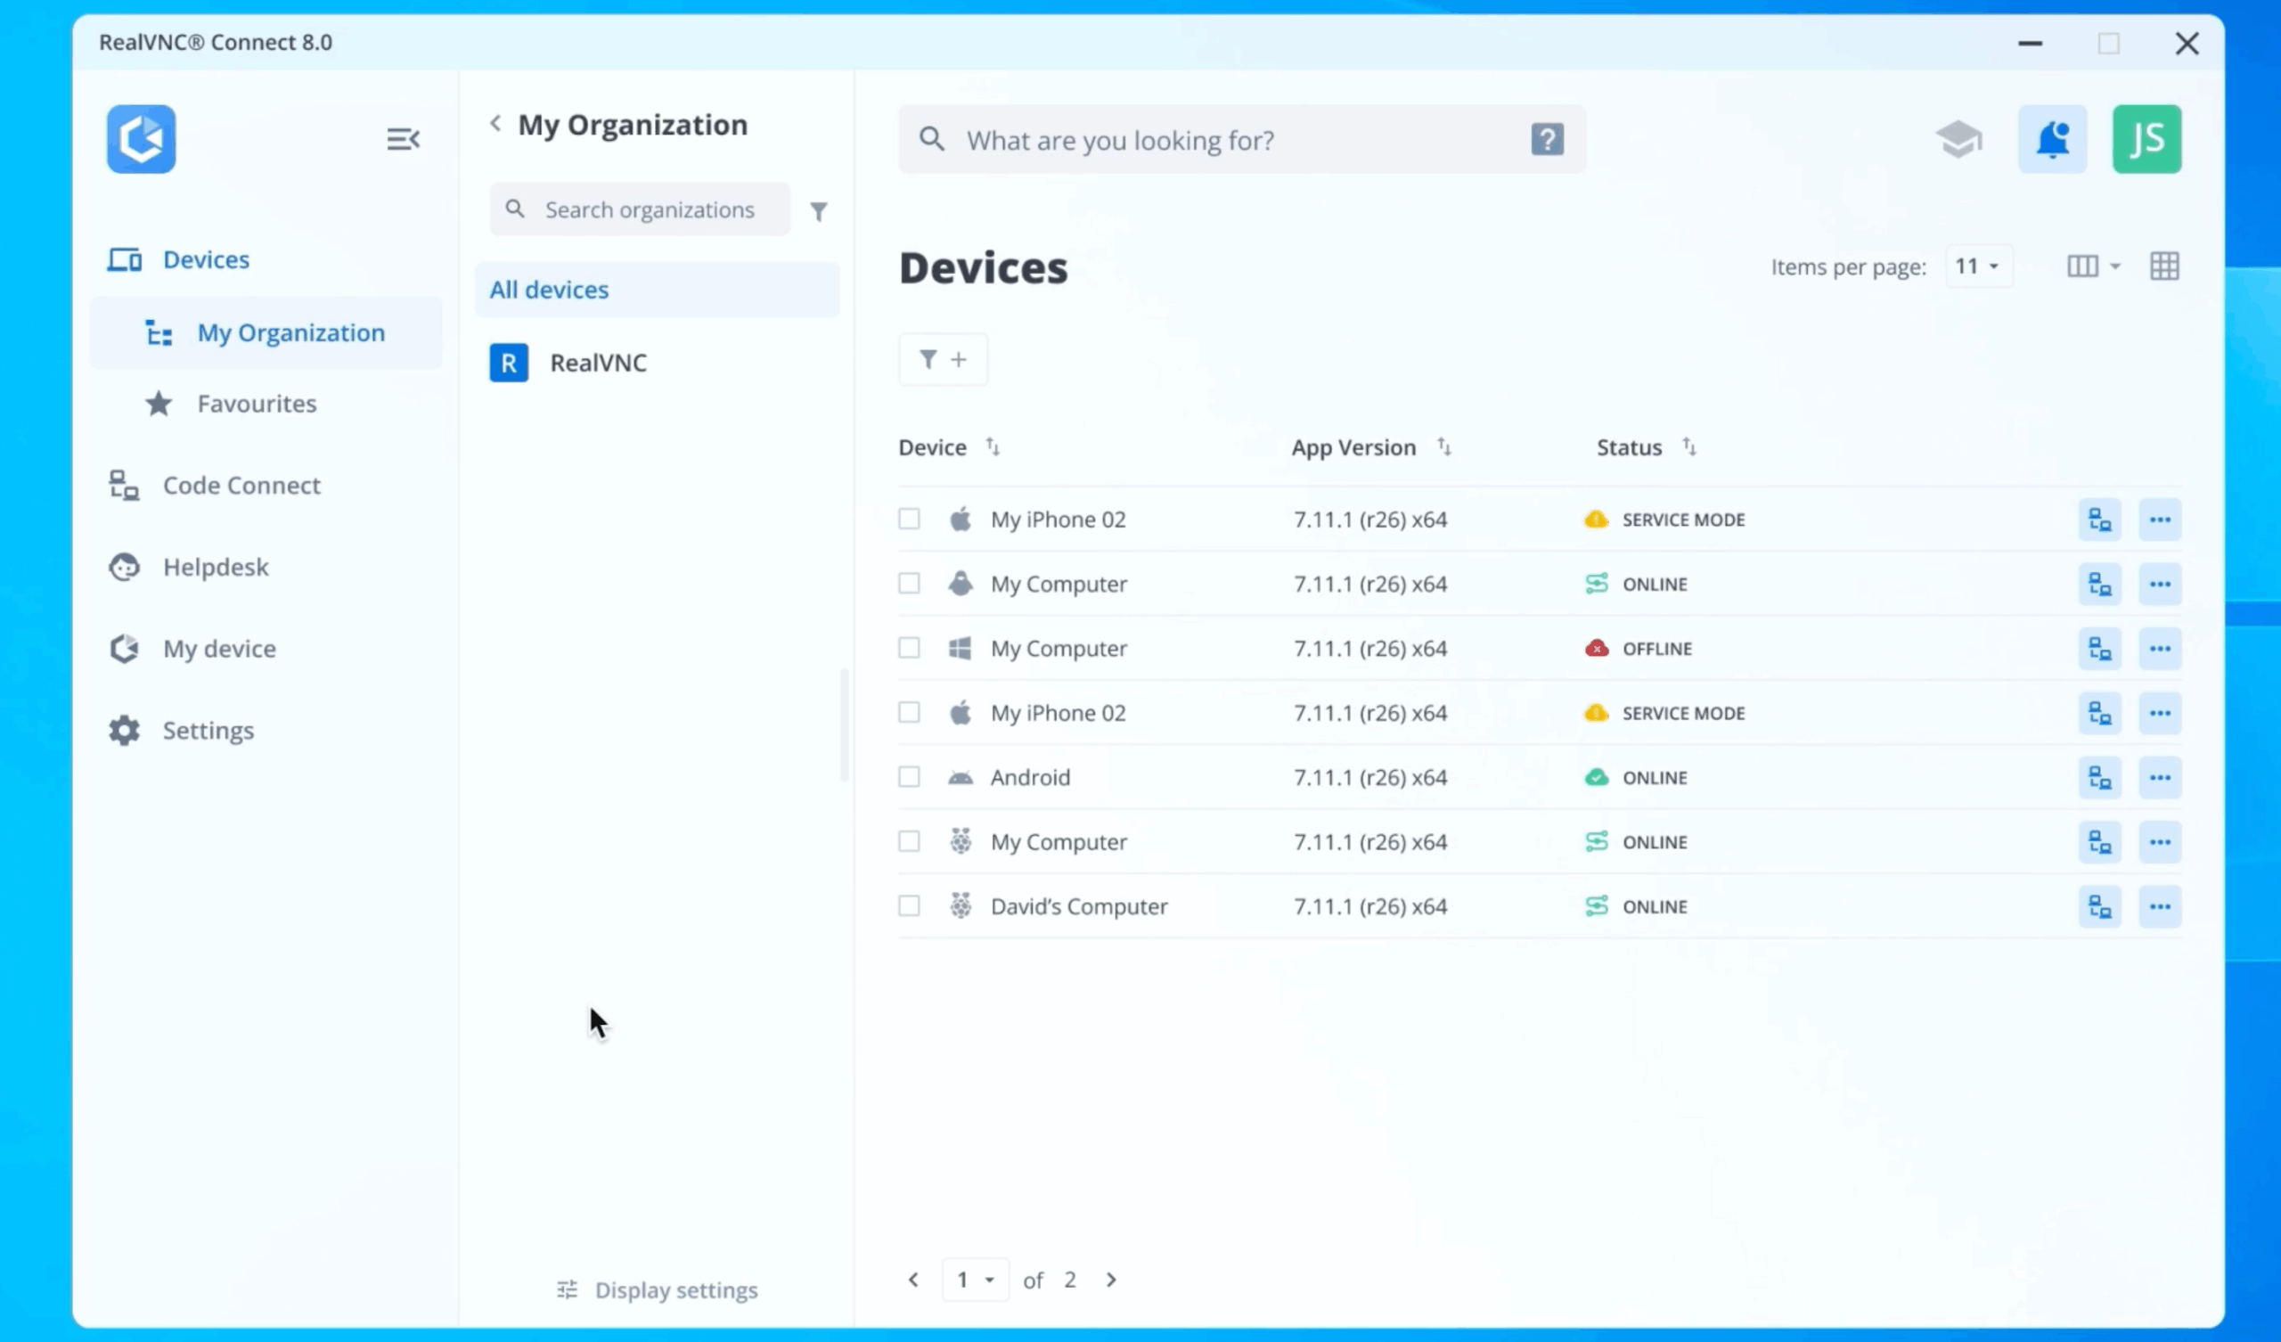
Task: Click the help question mark icon
Action: click(1547, 139)
